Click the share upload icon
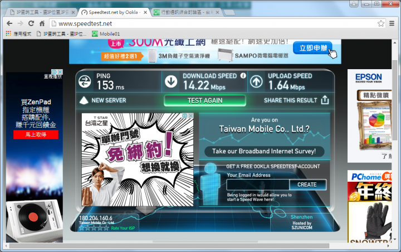This screenshot has width=401, height=252. coord(325,100)
